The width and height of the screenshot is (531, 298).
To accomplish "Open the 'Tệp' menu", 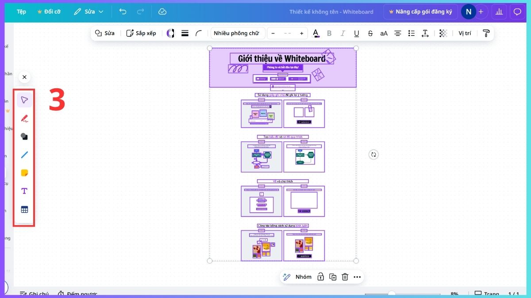I will (x=21, y=11).
